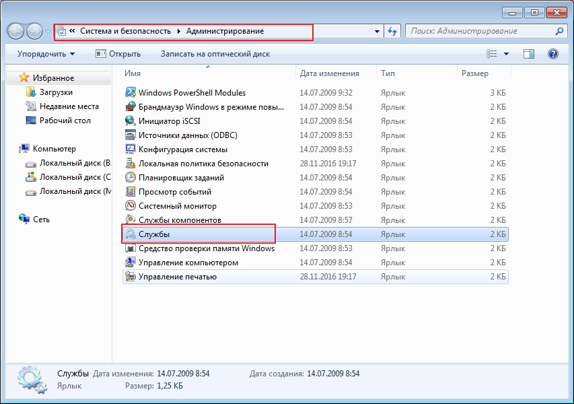Select the Планировщик заданий shortcut
The image size is (574, 404).
181,178
